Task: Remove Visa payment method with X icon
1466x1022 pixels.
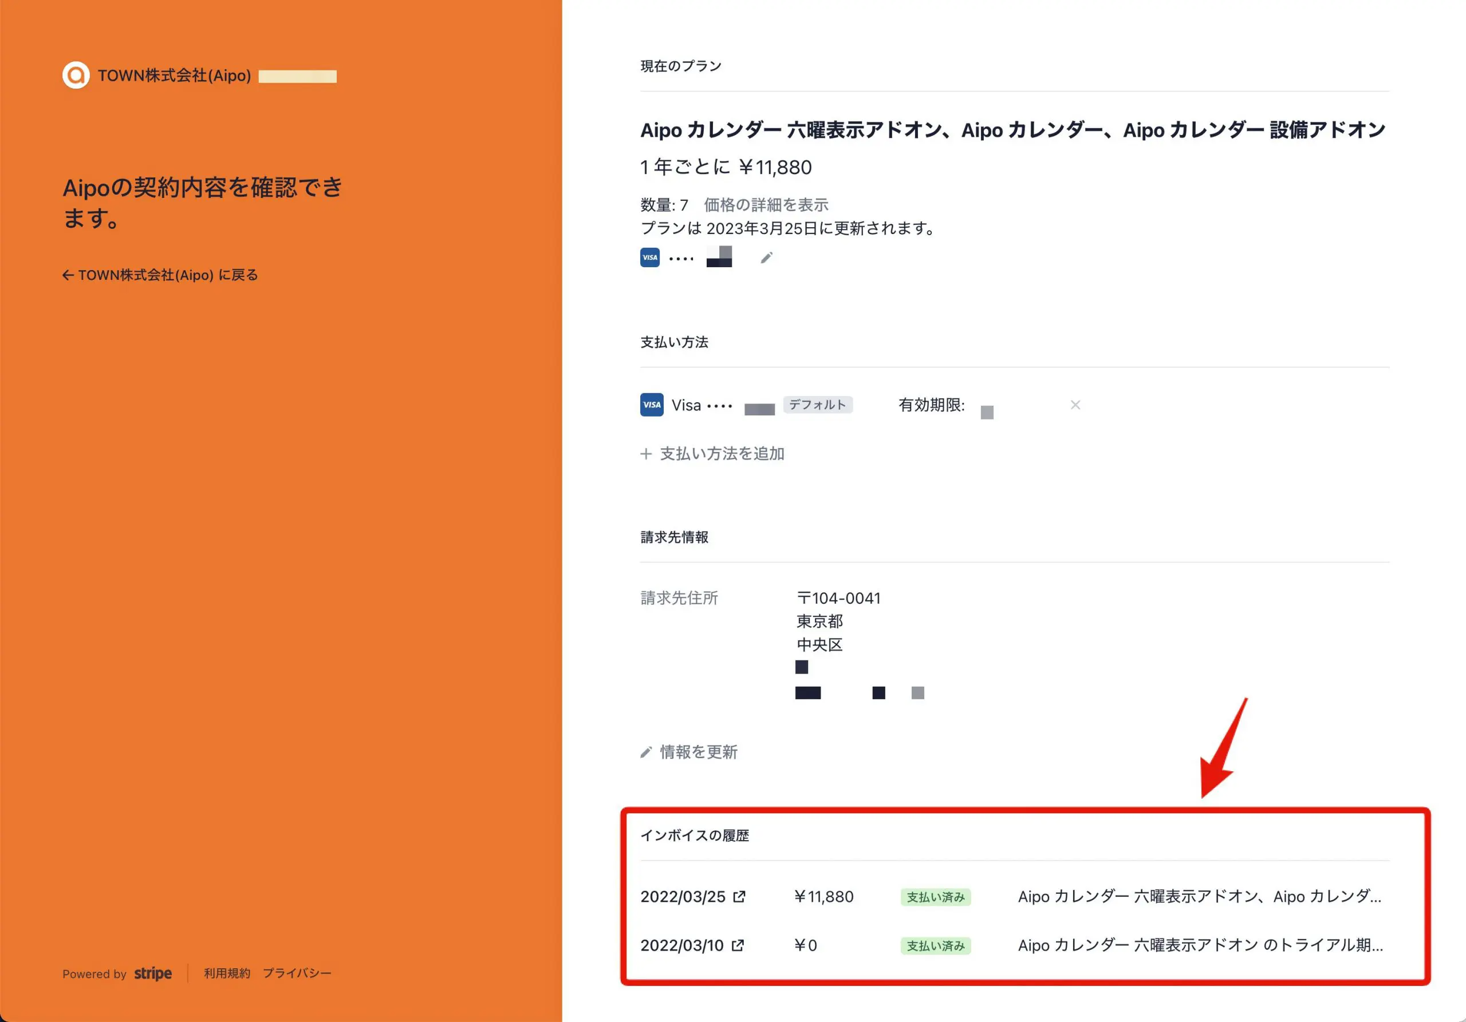Action: pos(1075,405)
